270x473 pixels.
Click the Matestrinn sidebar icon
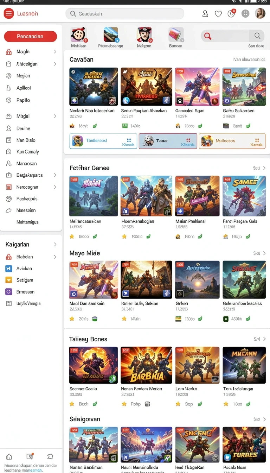click(x=9, y=210)
